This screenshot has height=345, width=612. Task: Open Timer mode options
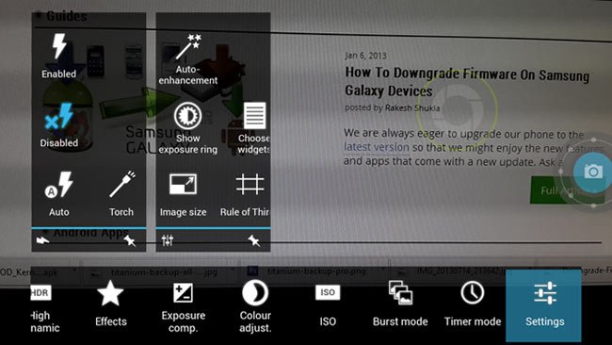pos(473,304)
